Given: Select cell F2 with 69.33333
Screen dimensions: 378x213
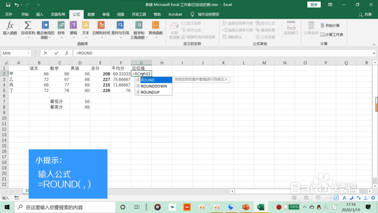Looking at the screenshot, I should pyautogui.click(x=121, y=74).
